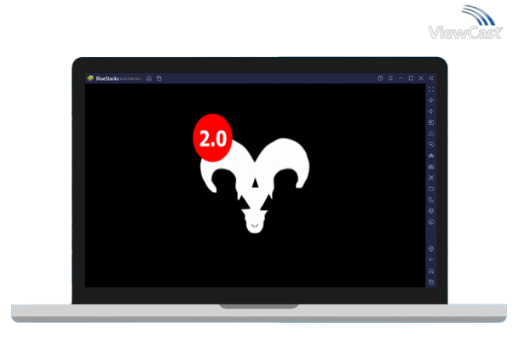Open BlueStacks settings gear icon

tap(431, 249)
